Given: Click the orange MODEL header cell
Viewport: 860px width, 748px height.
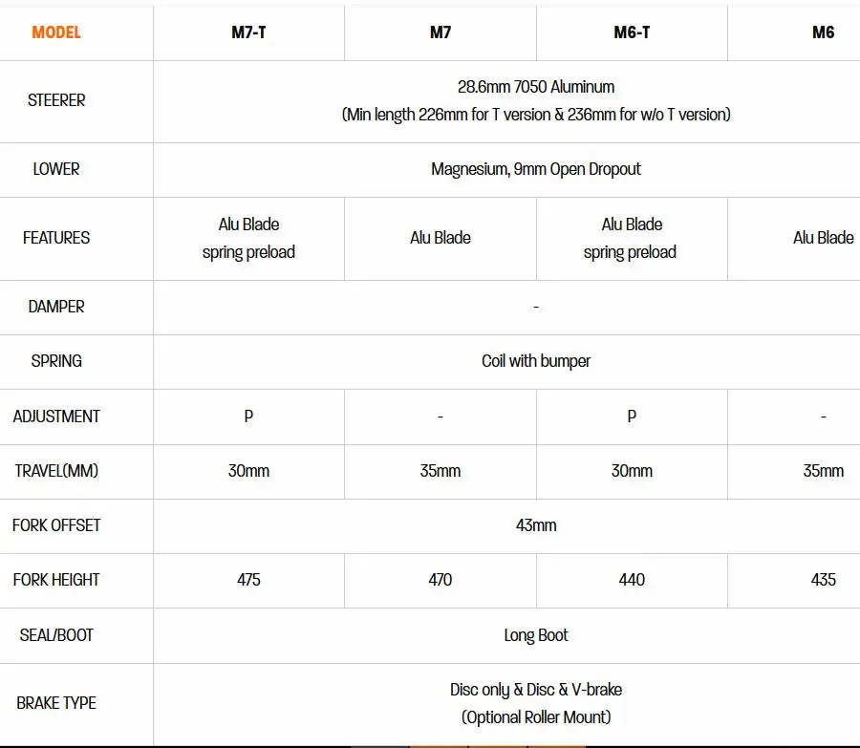Looking at the screenshot, I should pyautogui.click(x=56, y=32).
